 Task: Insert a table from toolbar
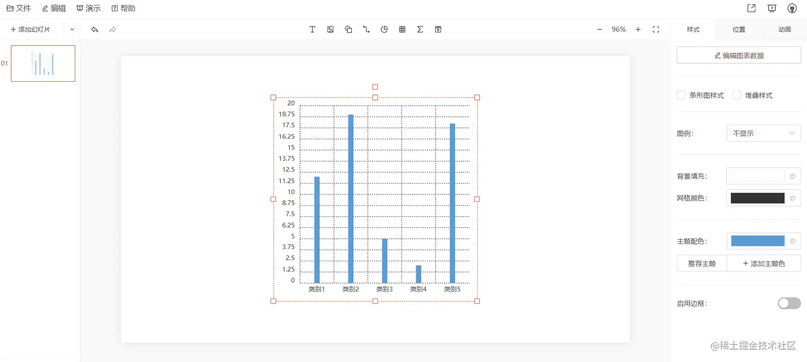pyautogui.click(x=402, y=29)
